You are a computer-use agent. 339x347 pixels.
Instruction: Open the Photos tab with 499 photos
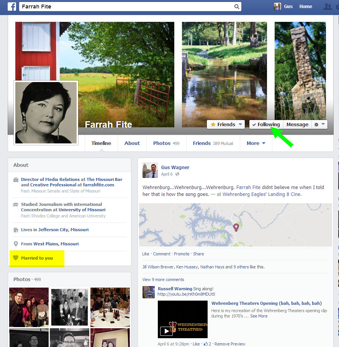tap(166, 143)
